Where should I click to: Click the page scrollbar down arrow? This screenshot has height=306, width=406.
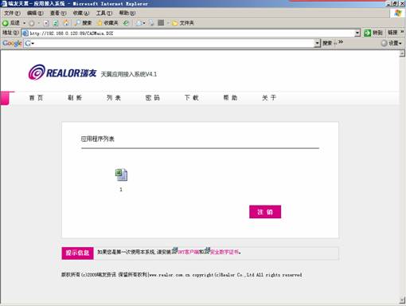(x=402, y=300)
